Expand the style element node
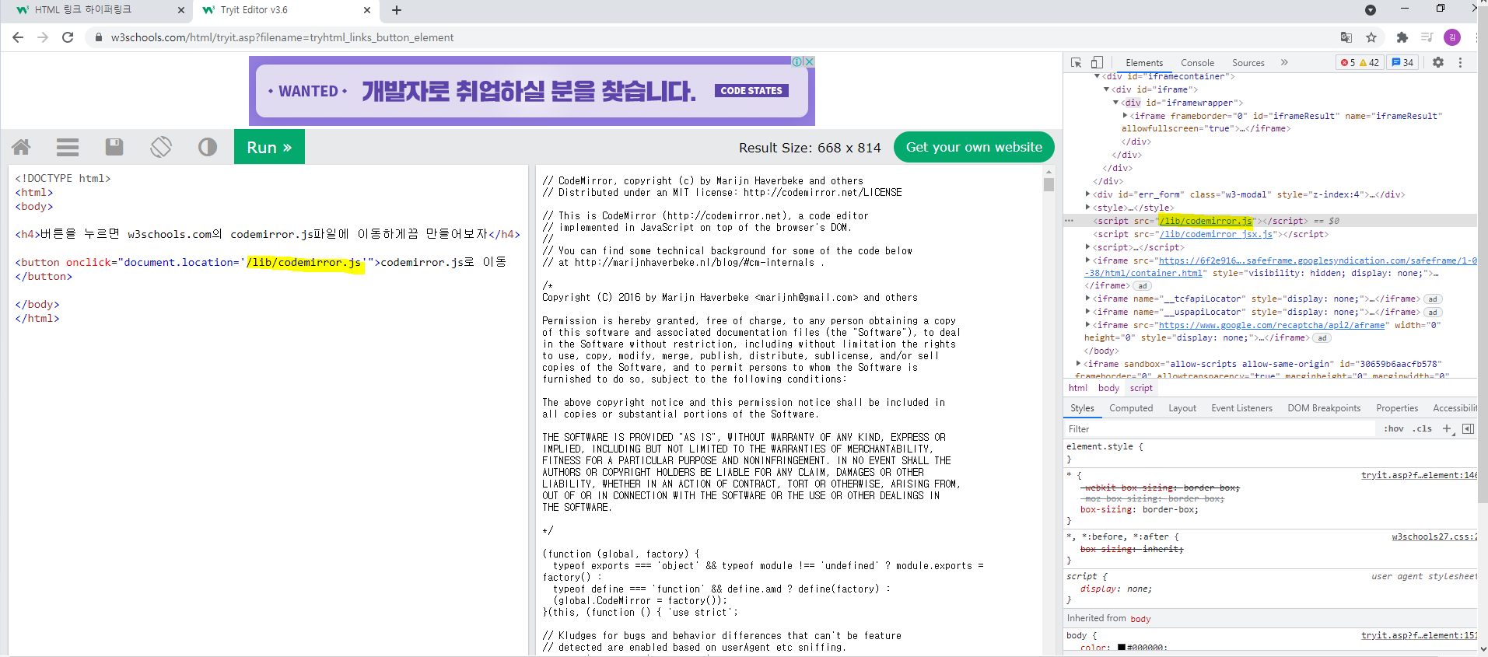This screenshot has height=657, width=1488. click(1087, 208)
